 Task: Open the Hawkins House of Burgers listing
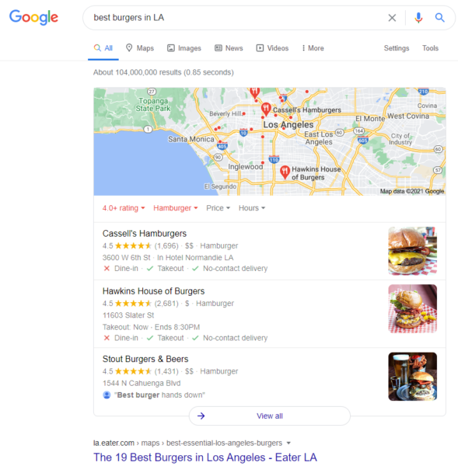point(153,291)
